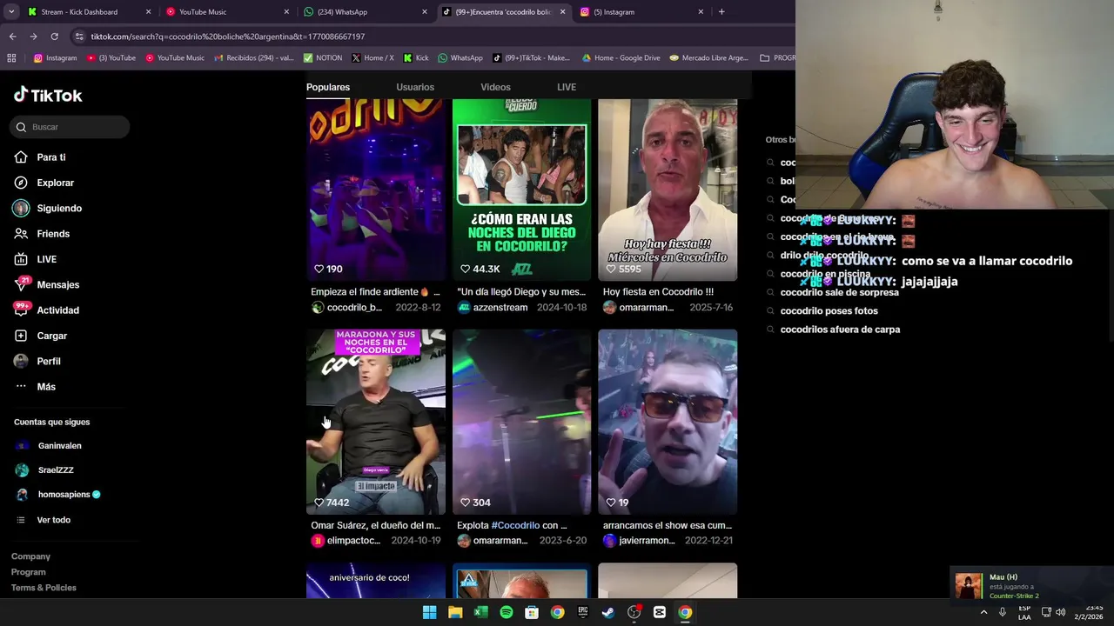Open Spotify from the taskbar
Viewport: 1114px width, 626px height.
(x=507, y=612)
